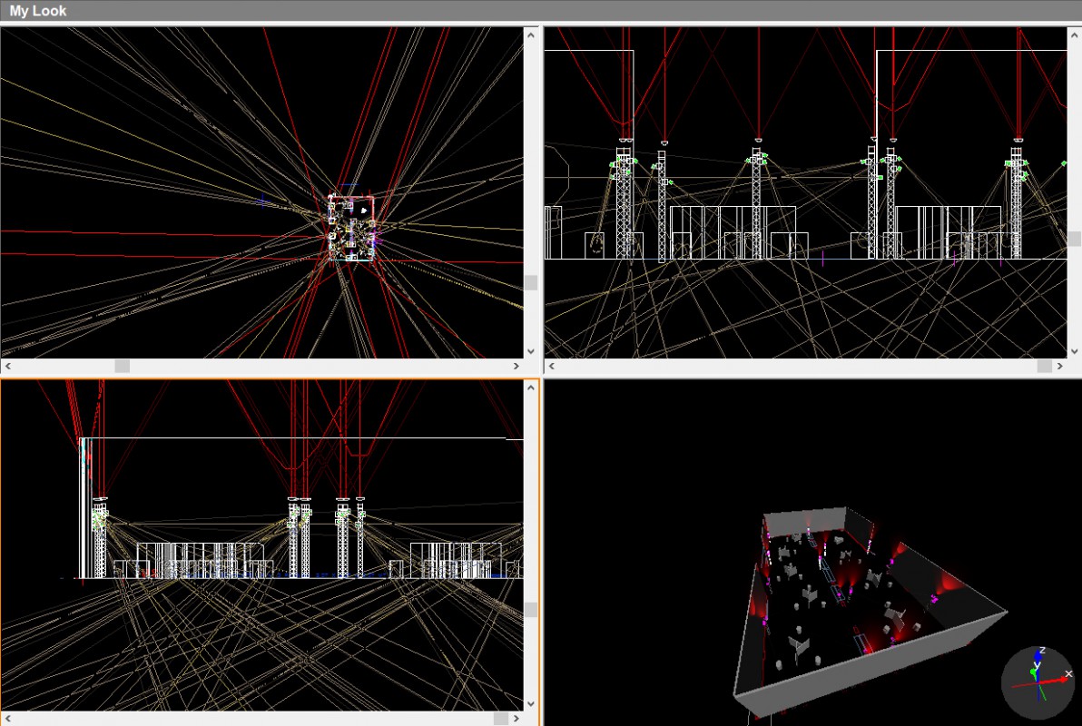Viewport: 1082px width, 726px height.
Task: Click up arrow of top-left viewport vertical scrollbar
Action: 531,34
